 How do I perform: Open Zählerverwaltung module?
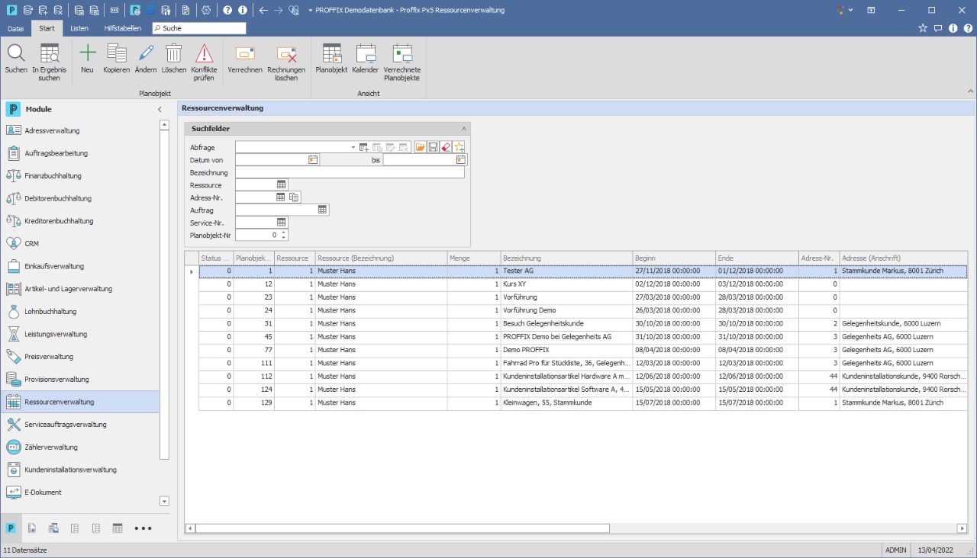(x=80, y=447)
